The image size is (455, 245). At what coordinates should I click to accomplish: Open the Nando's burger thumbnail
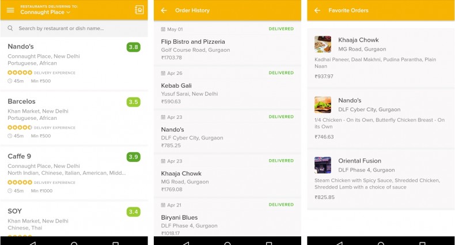pyautogui.click(x=323, y=104)
